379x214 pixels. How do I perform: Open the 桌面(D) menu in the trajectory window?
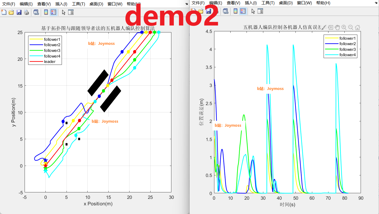(97, 4)
